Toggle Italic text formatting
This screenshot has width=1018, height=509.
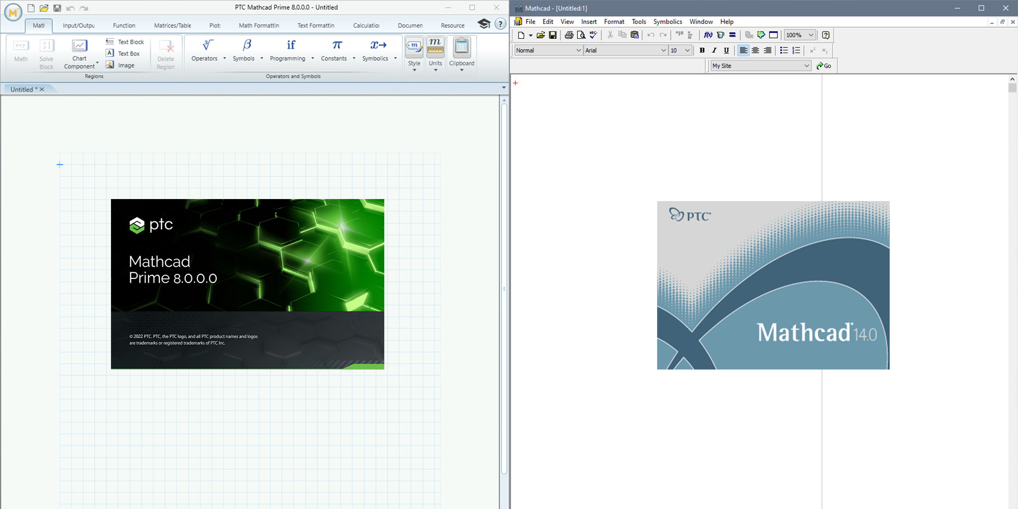click(714, 50)
